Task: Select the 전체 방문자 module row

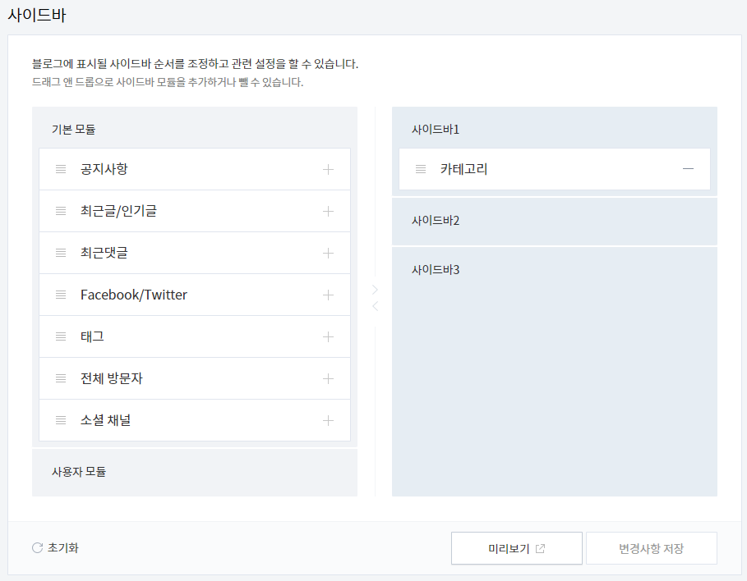Action: 195,378
